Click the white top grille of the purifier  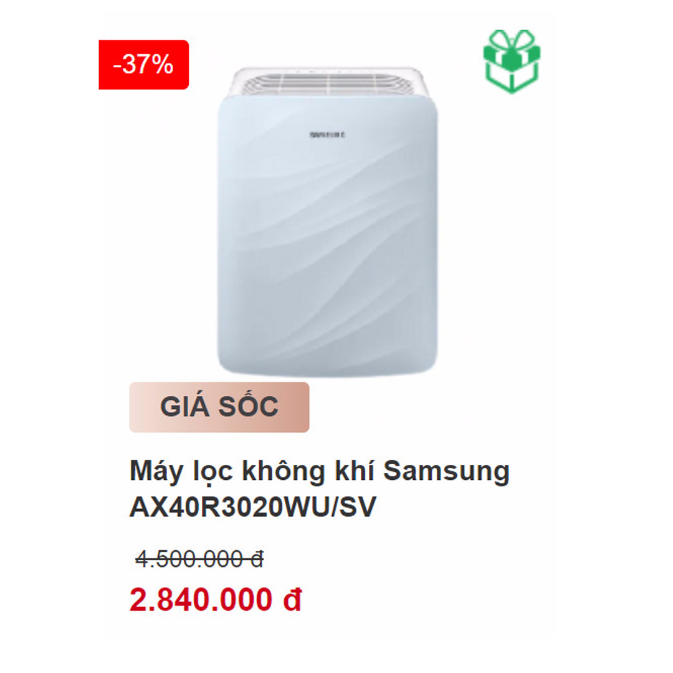click(x=328, y=82)
